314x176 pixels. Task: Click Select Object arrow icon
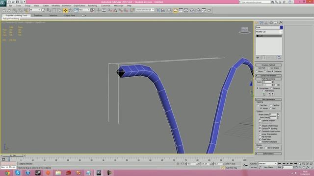tap(44, 10)
